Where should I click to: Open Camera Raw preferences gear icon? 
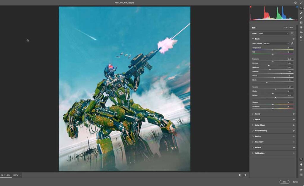295,3
